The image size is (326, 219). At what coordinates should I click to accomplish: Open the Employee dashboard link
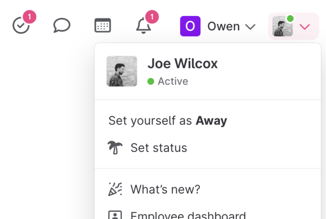tap(188, 216)
